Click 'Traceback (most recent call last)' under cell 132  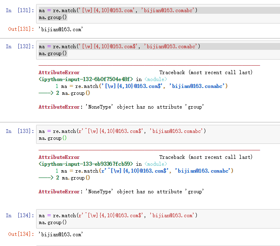[206, 73]
